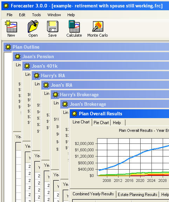
Task: Select the Combined Yearly Results tab
Action: [x=93, y=194]
